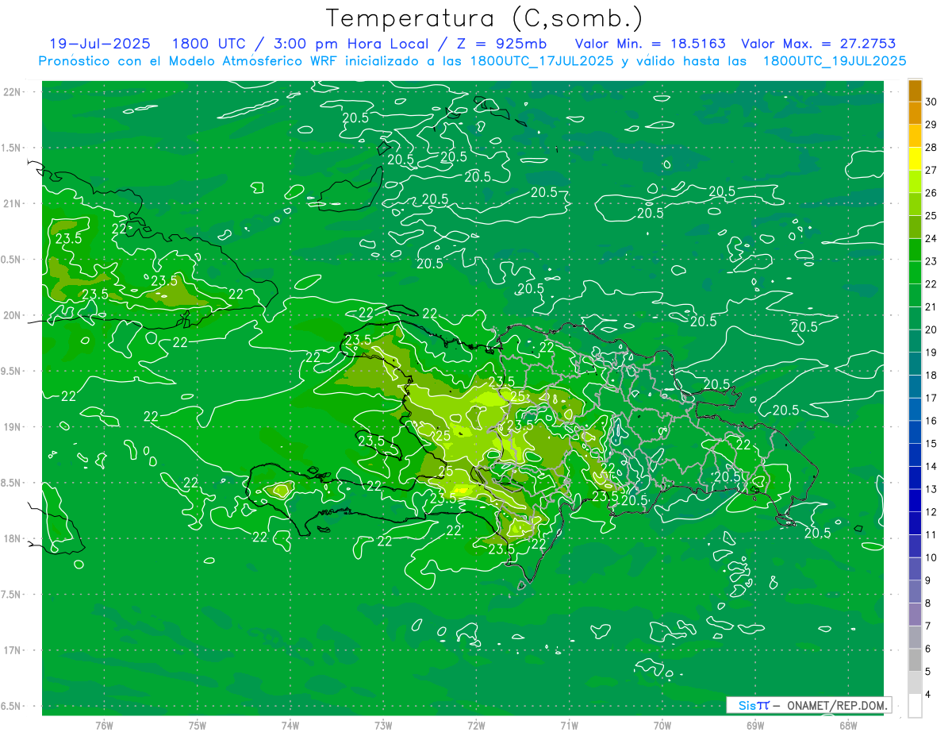Screen dimensions: 952x736
Task: Click 'Valor Min. = 18.5163'
Action: pos(650,44)
